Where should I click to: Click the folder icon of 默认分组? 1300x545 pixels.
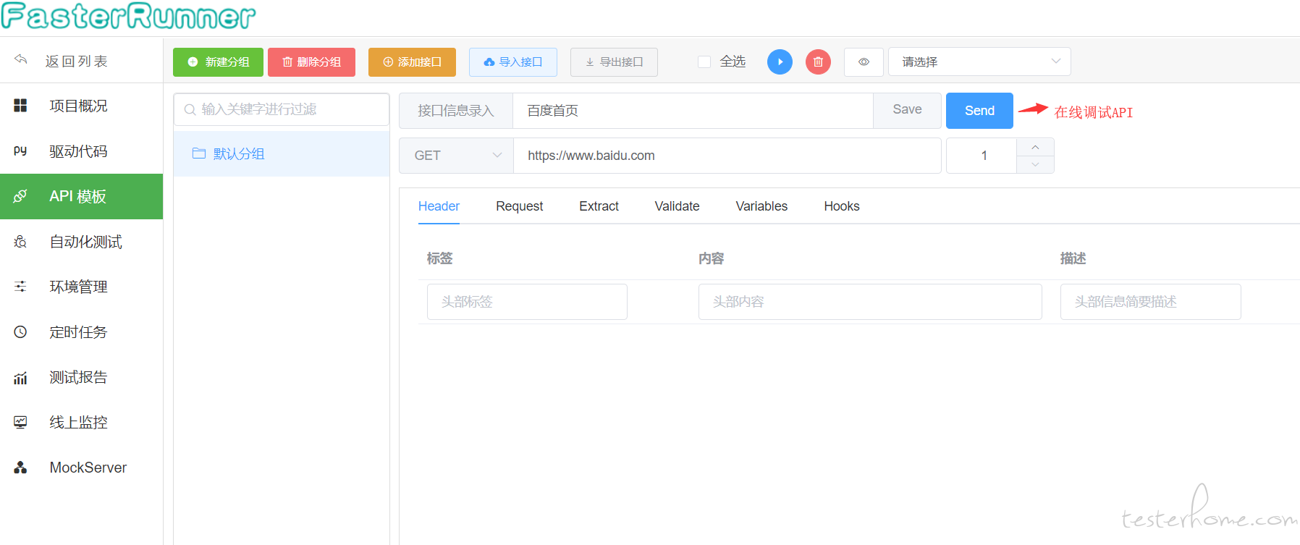click(x=199, y=153)
